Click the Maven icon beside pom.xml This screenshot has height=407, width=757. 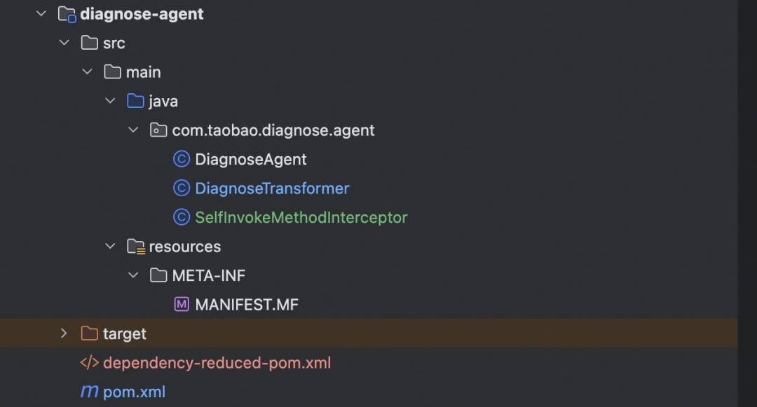89,391
